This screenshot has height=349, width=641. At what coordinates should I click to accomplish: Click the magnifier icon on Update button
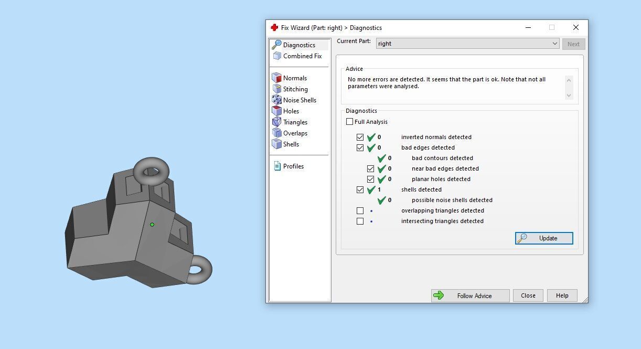522,238
